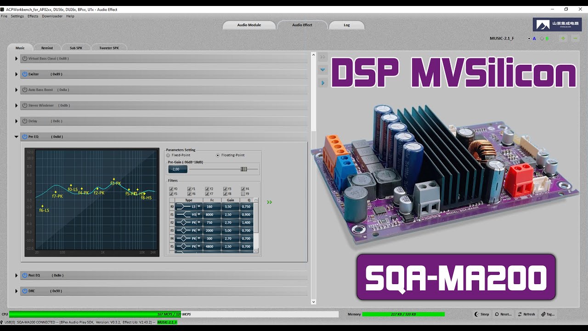Open the Downloader menu
588x331 pixels.
[x=52, y=16]
